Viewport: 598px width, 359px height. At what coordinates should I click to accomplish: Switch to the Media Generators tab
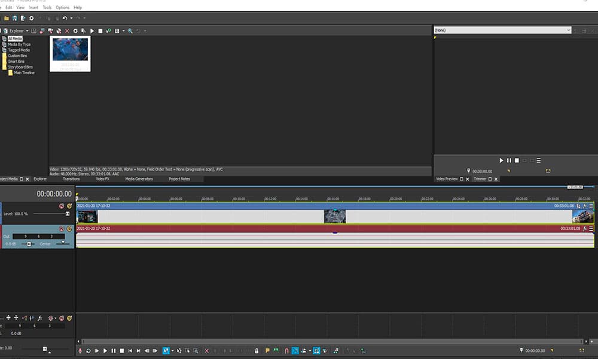(139, 179)
